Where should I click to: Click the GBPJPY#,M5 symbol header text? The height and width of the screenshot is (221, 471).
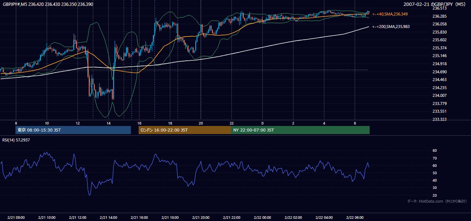[x=48, y=4]
